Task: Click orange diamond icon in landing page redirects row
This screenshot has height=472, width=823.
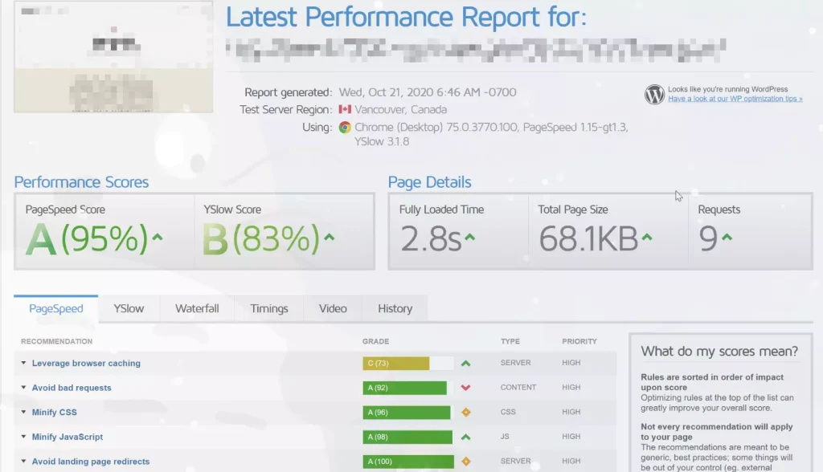Action: click(x=465, y=462)
